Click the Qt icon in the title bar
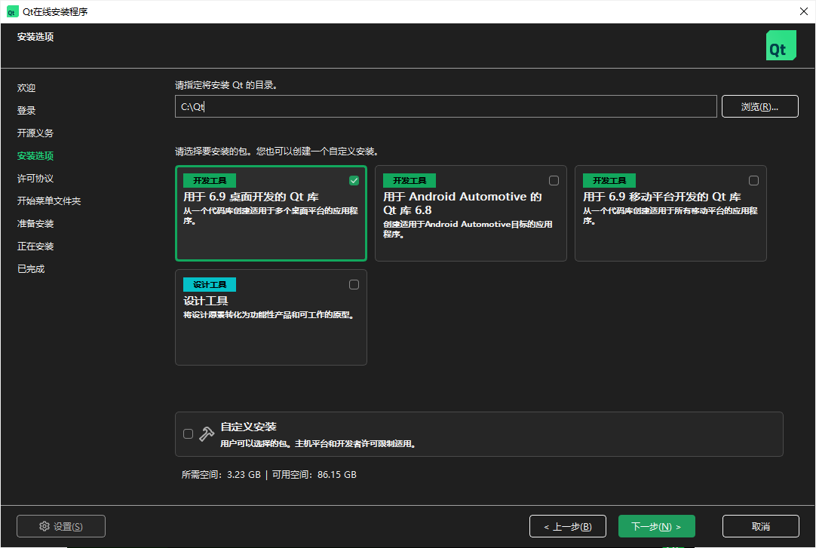Image resolution: width=816 pixels, height=548 pixels. [x=11, y=12]
